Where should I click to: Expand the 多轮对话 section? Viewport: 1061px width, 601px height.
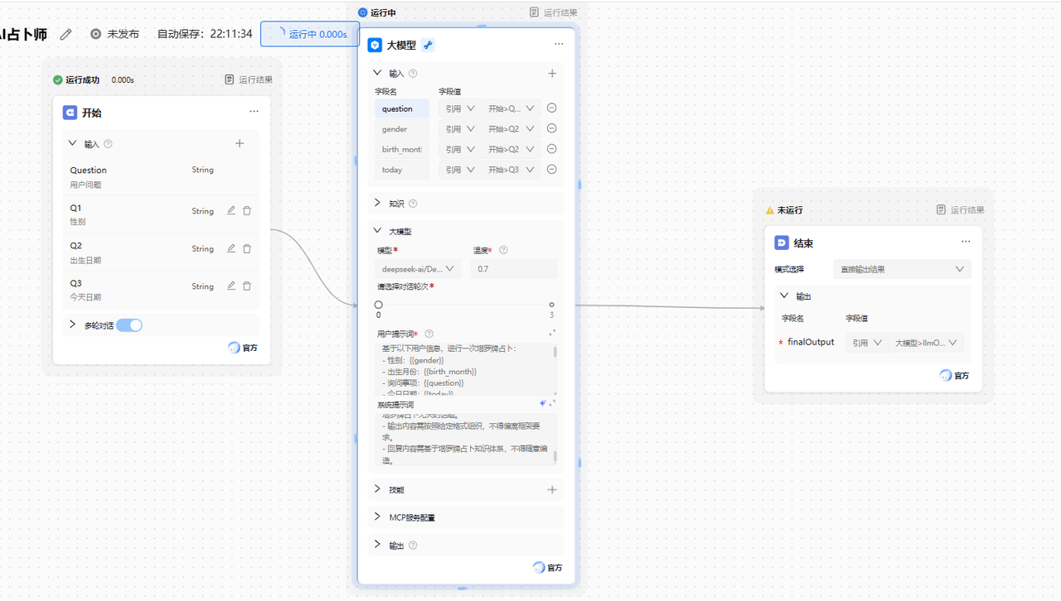(72, 325)
